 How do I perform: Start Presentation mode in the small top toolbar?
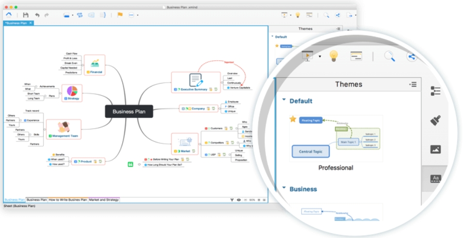pyautogui.click(x=285, y=15)
